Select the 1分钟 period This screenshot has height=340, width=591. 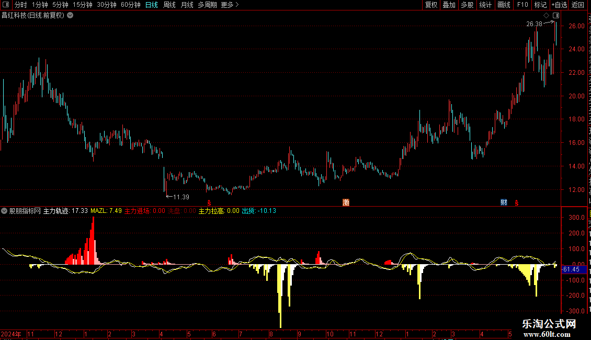click(x=40, y=5)
